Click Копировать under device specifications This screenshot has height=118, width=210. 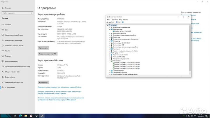tap(43, 48)
